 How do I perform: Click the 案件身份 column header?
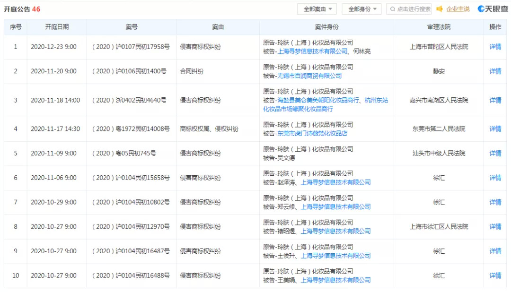pyautogui.click(x=326, y=27)
